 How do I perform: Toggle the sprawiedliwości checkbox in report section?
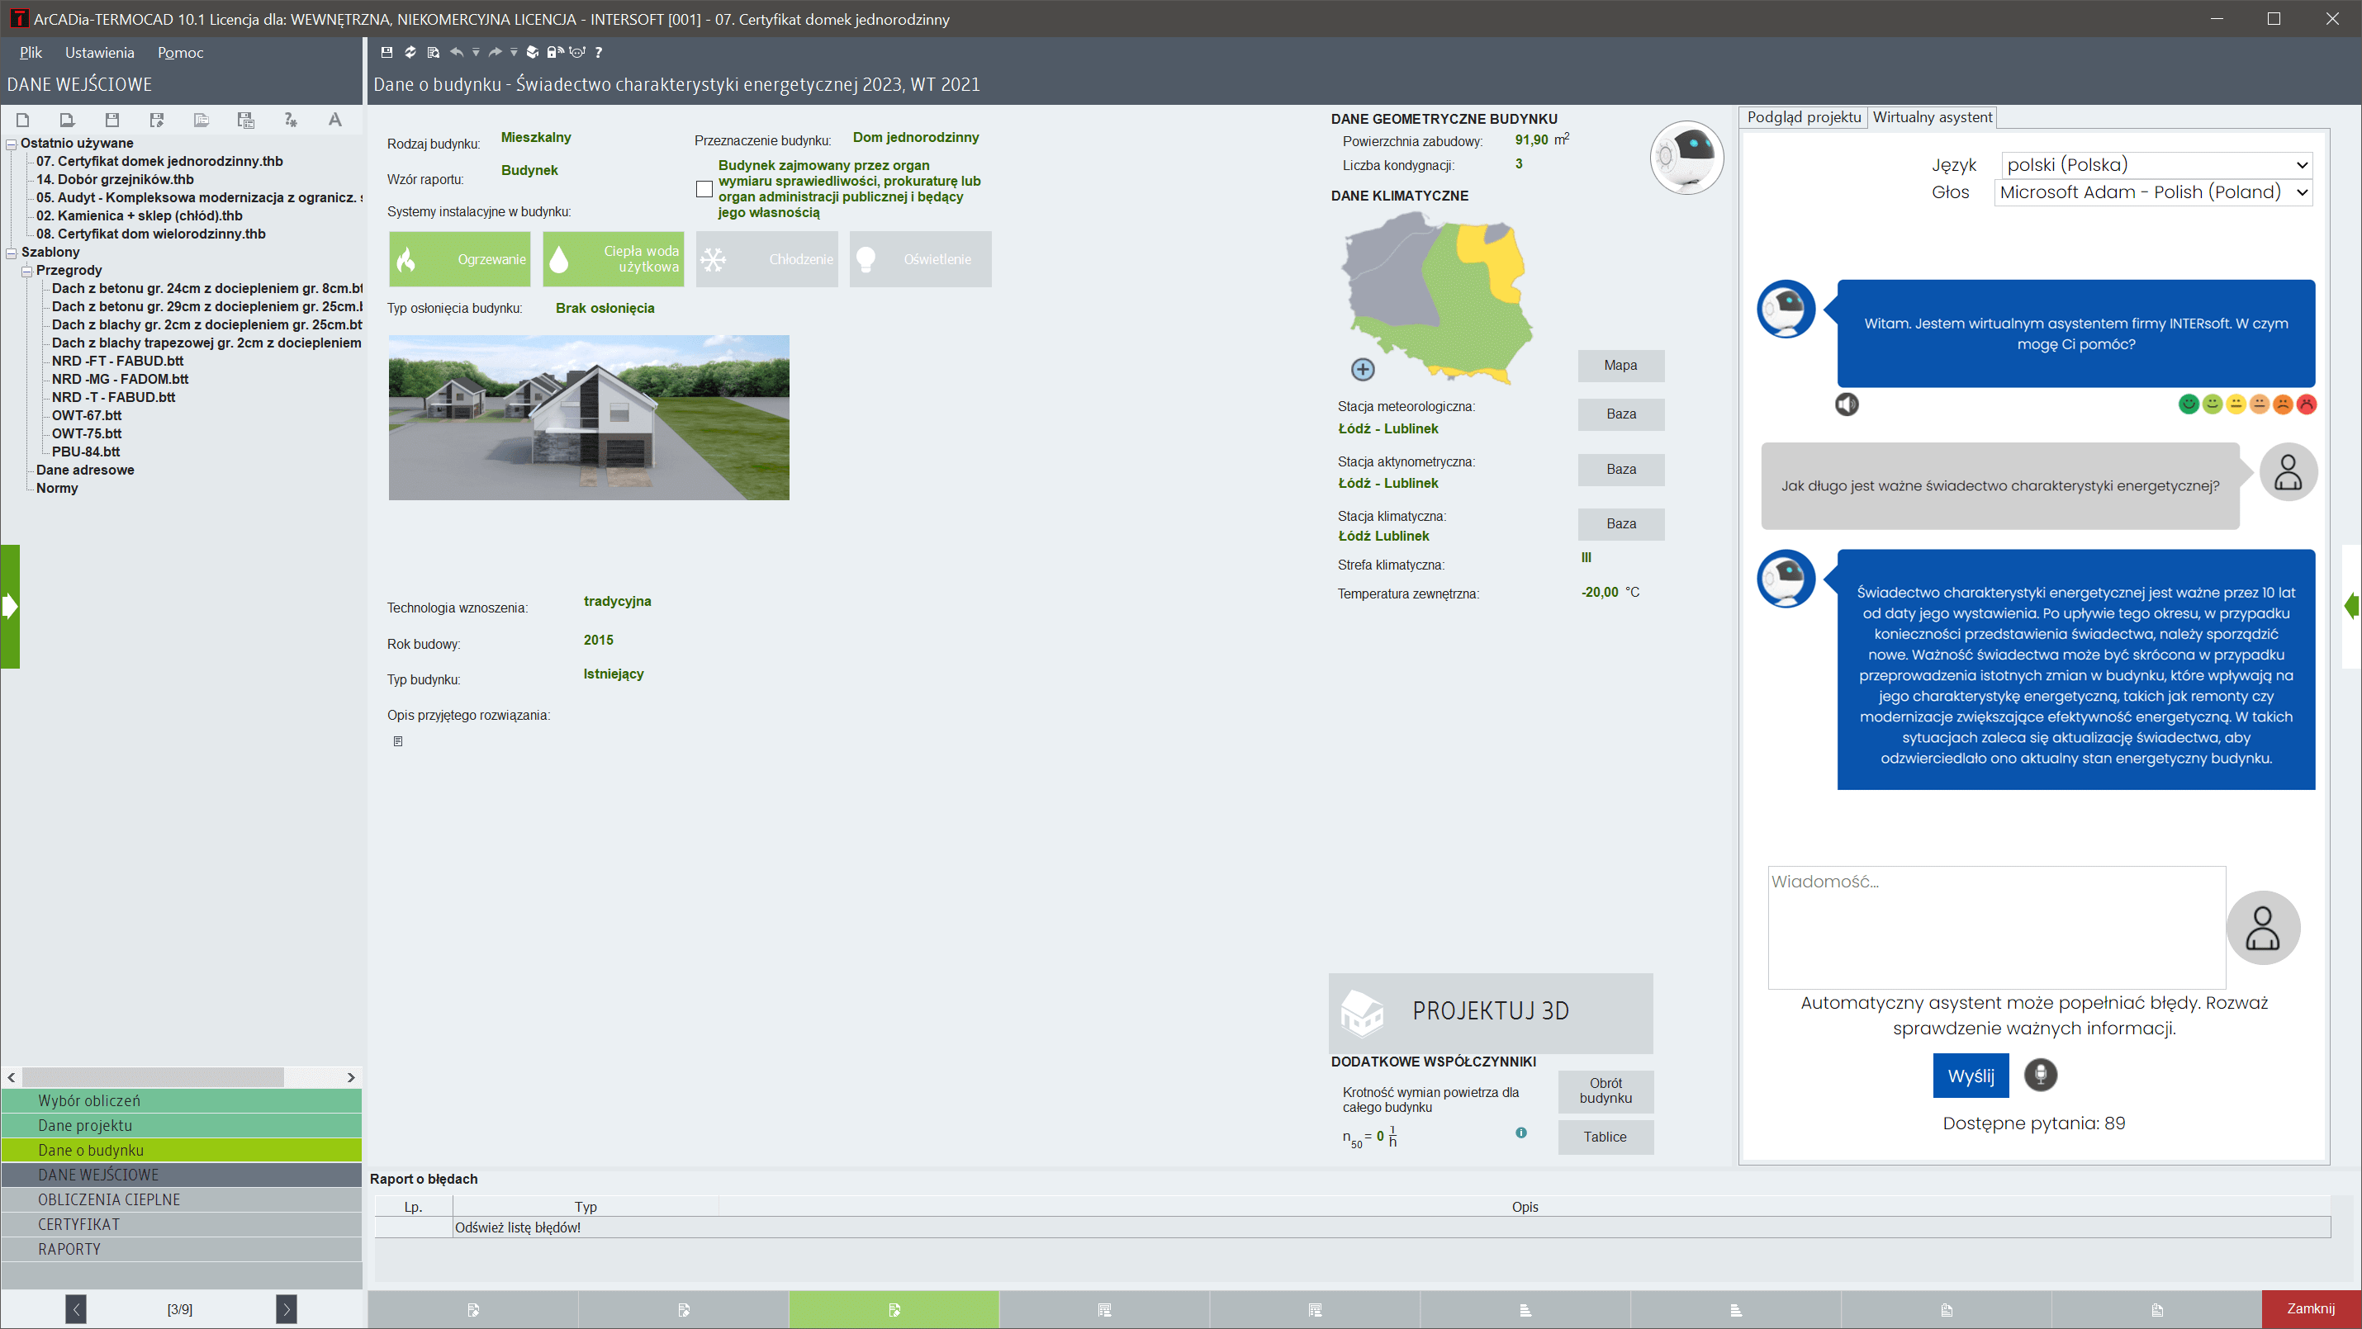pos(704,188)
